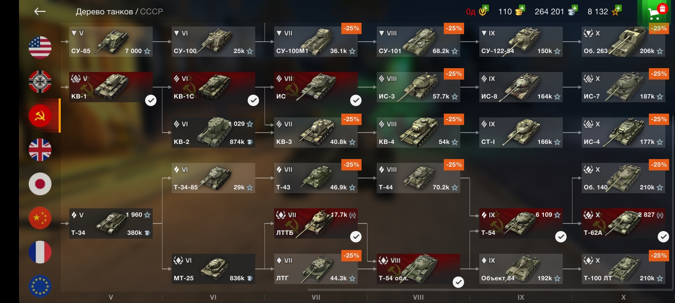
Task: Open the СУ-85 tank card
Action: (x=111, y=42)
